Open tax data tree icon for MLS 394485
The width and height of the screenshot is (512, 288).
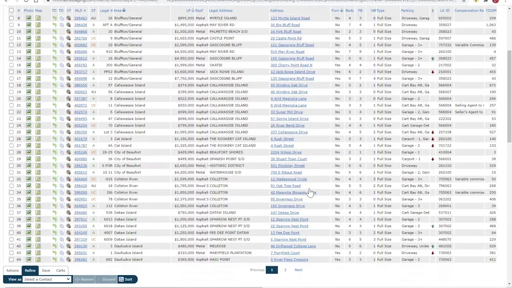click(x=54, y=212)
